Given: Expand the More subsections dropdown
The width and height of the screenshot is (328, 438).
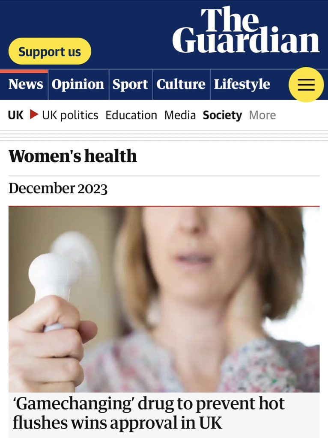Looking at the screenshot, I should point(262,115).
